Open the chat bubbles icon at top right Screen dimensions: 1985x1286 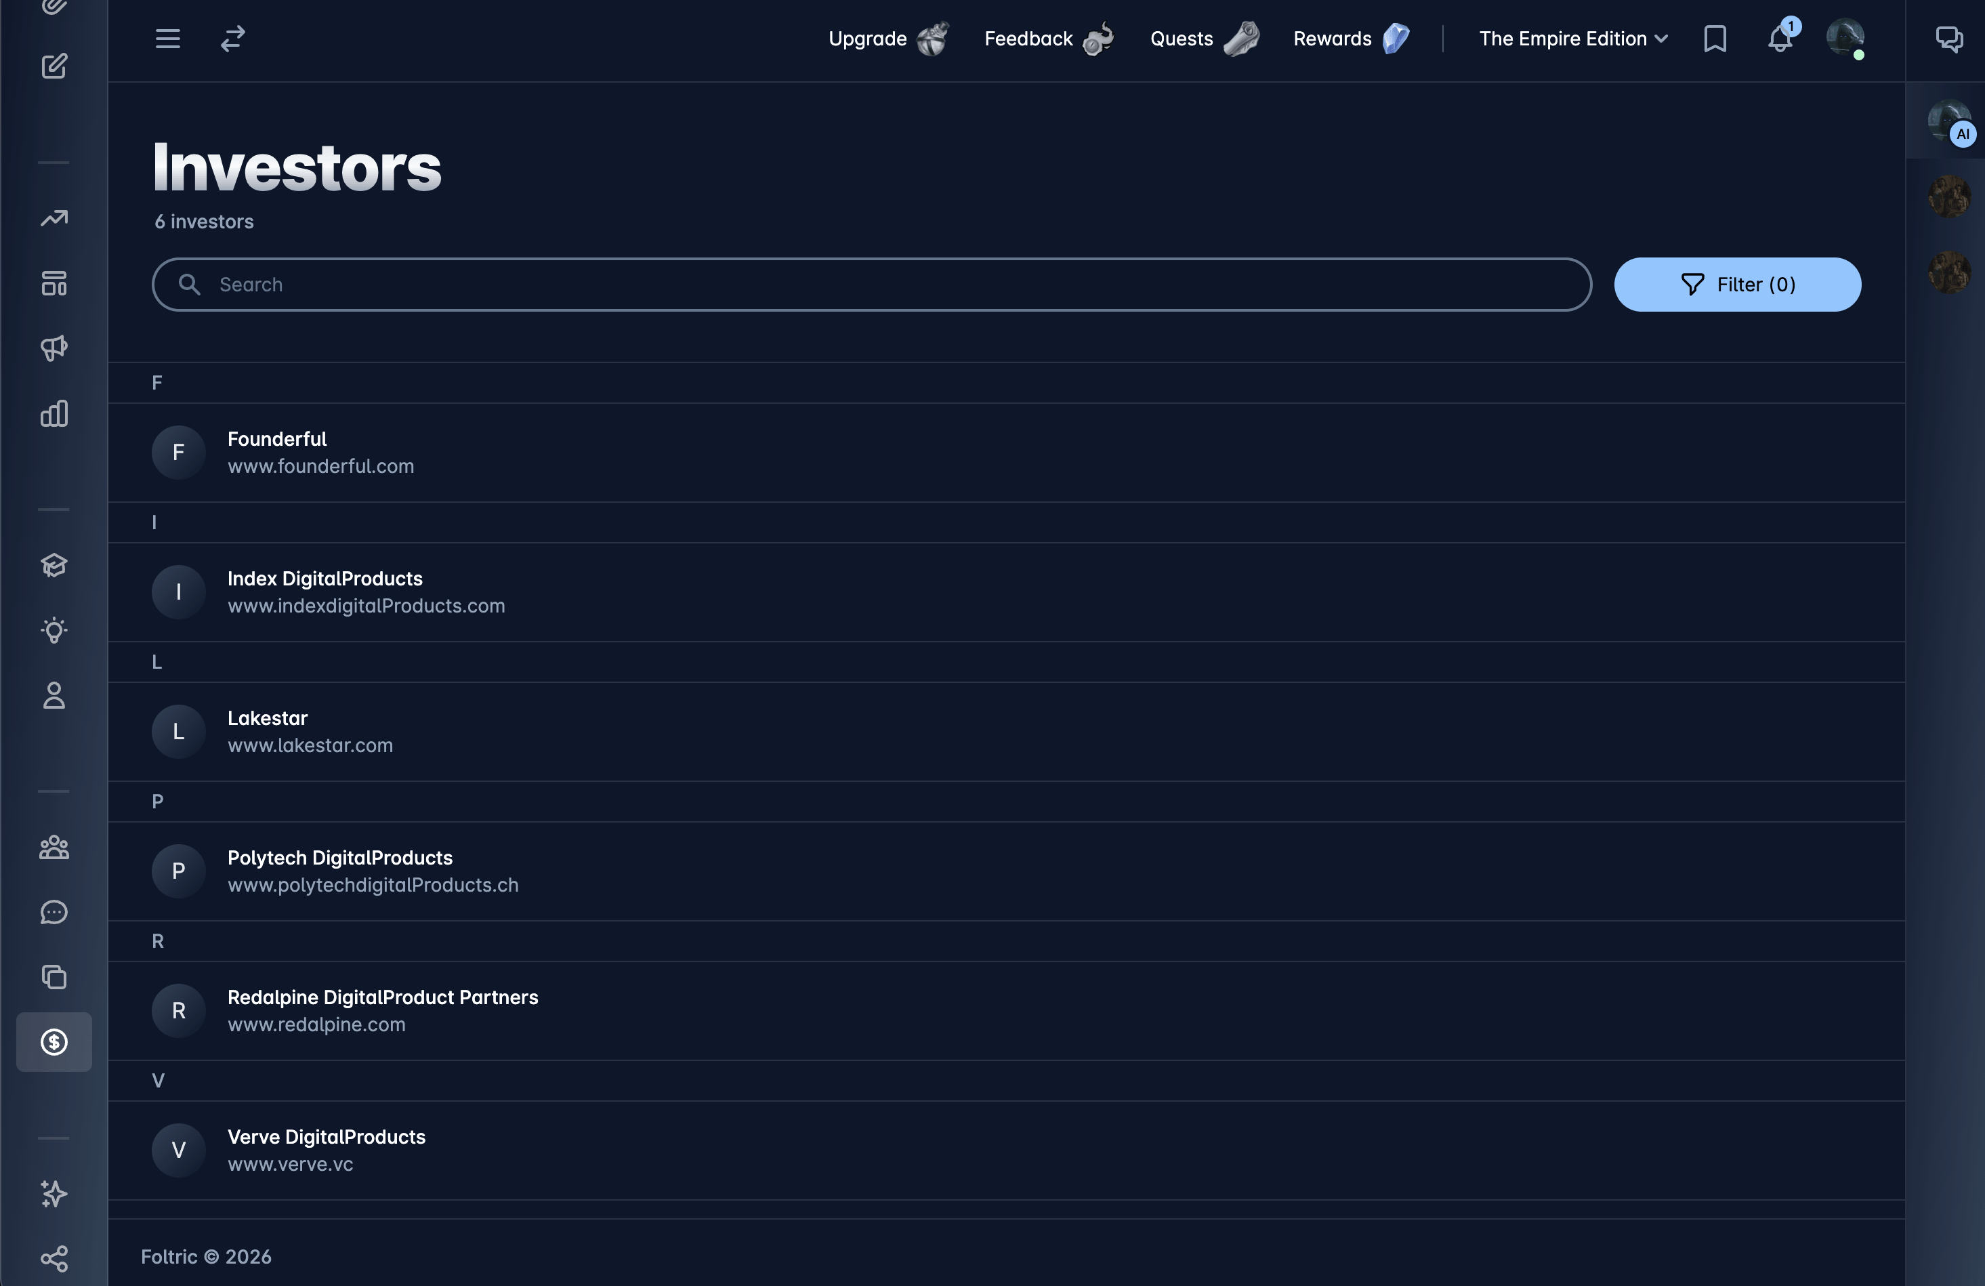pos(1949,39)
